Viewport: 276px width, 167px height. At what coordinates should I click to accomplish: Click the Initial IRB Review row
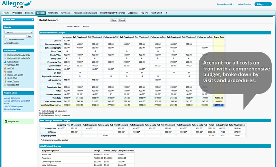tap(87, 165)
